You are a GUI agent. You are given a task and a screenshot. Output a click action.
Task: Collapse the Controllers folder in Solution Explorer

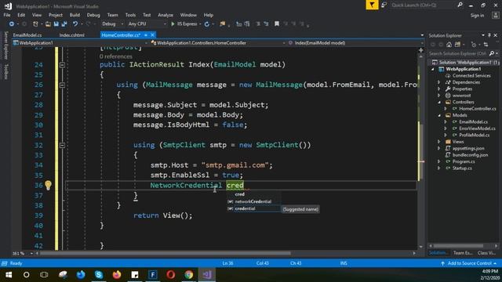point(439,103)
